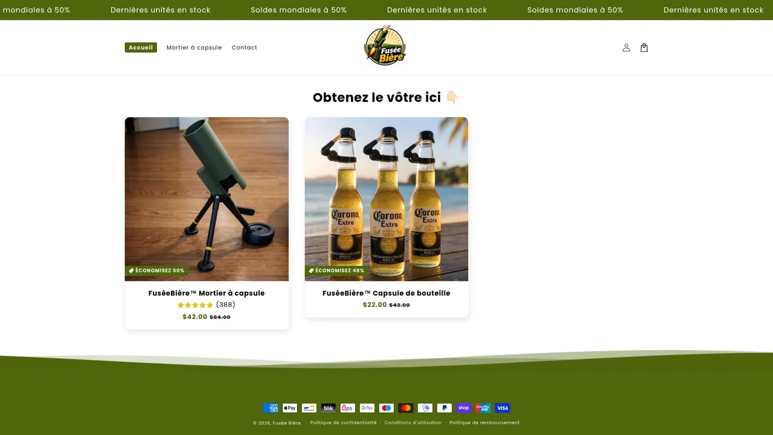This screenshot has width=773, height=435.
Task: Click the Google Pay payment icon
Action: tap(367, 408)
